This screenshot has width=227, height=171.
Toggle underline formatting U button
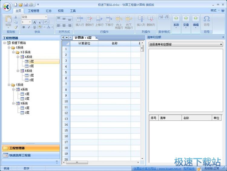(x=35, y=27)
